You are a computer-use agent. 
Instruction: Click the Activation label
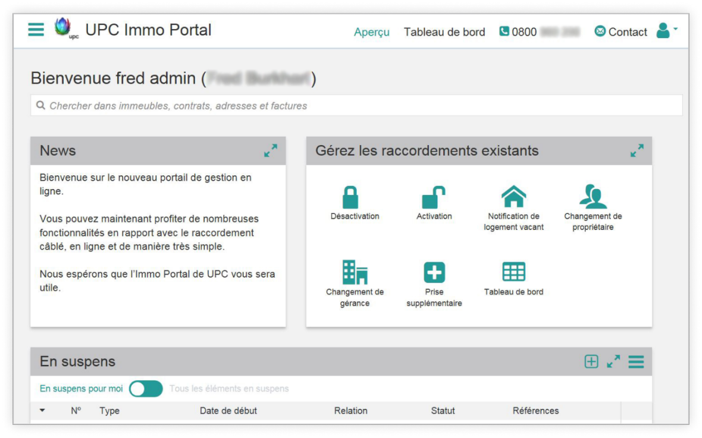pyautogui.click(x=434, y=216)
